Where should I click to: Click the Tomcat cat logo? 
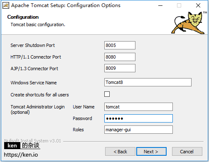[189, 23]
